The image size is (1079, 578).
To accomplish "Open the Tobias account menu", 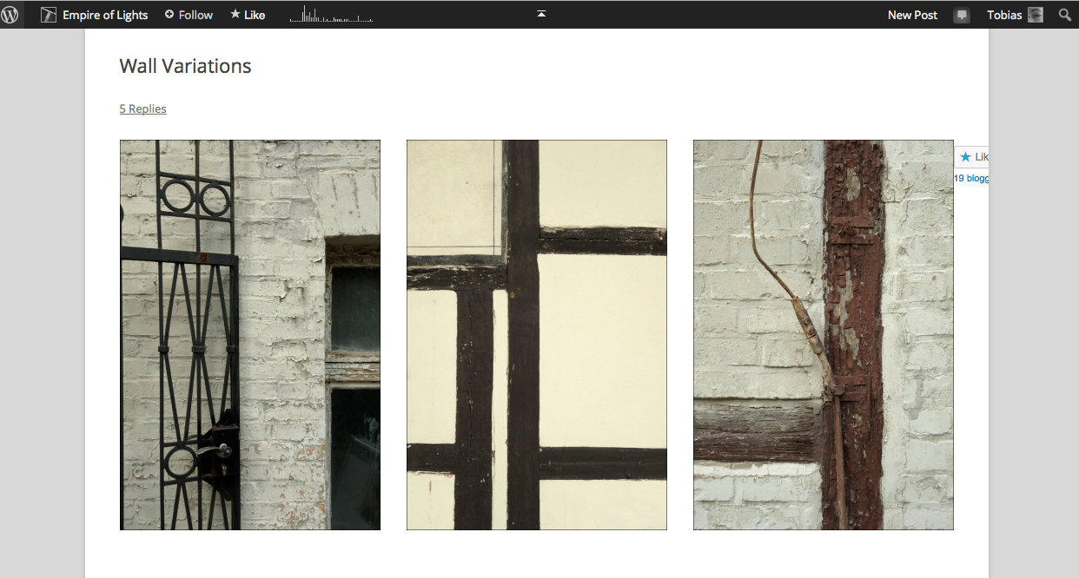I will point(1004,15).
